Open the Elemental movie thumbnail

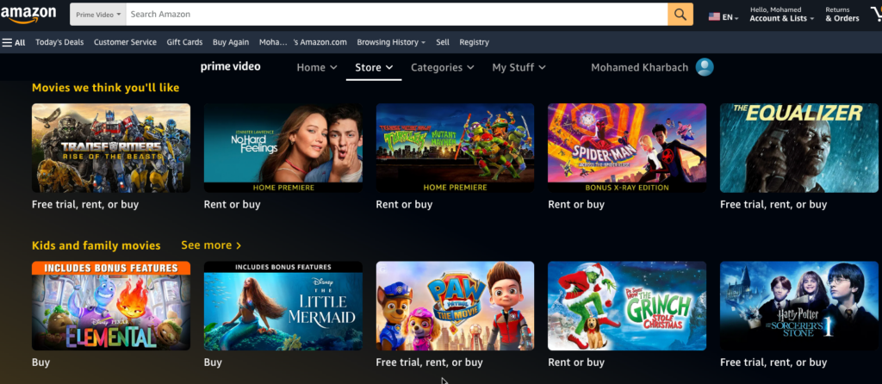point(111,306)
